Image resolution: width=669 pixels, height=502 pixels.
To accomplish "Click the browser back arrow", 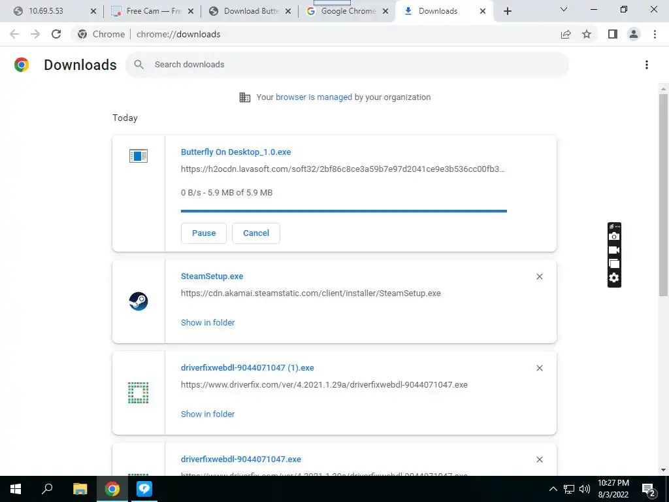I will click(x=14, y=34).
